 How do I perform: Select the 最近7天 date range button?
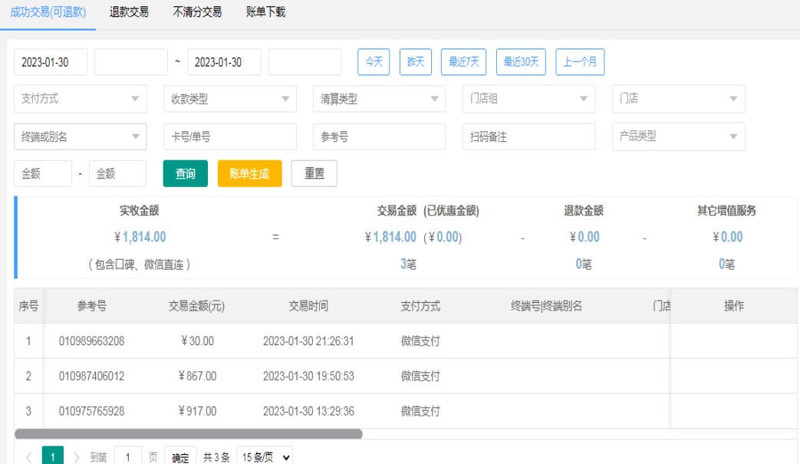coord(464,62)
